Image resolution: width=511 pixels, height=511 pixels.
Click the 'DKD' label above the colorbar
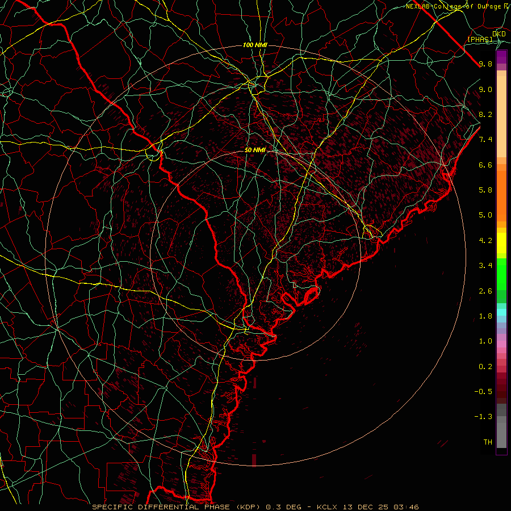click(x=499, y=34)
